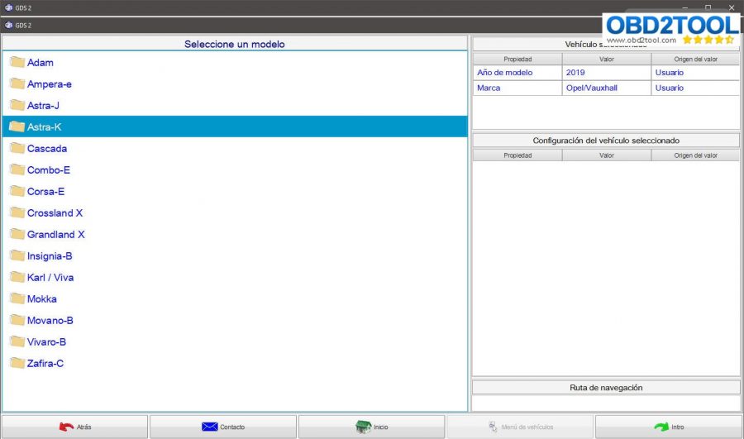Open the Contacto button
Screen dimensions: 744x439
pyautogui.click(x=223, y=427)
